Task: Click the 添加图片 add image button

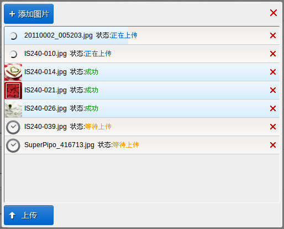Action: pos(29,14)
